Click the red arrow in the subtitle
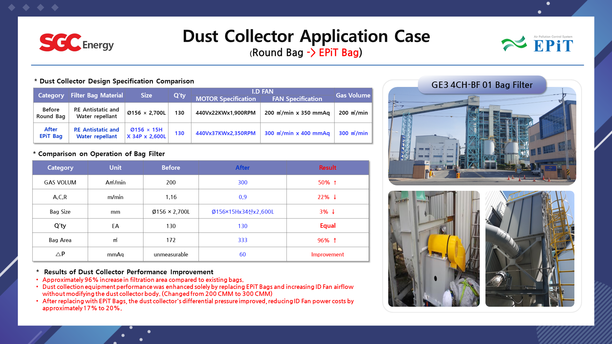Screen dimensions: 612x344 tap(311, 53)
